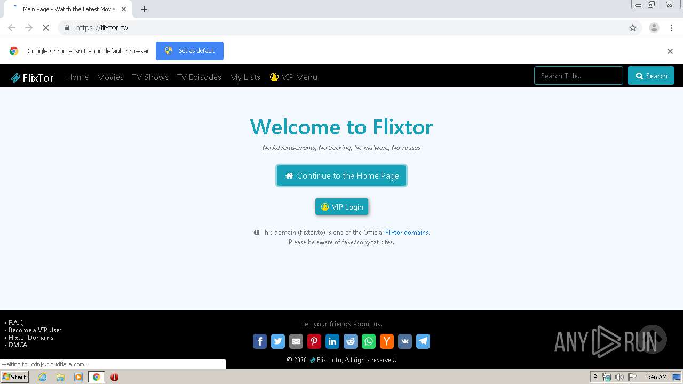Screen dimensions: 683x384
Task: Open Flixtor Domains footer link
Action: pos(31,338)
